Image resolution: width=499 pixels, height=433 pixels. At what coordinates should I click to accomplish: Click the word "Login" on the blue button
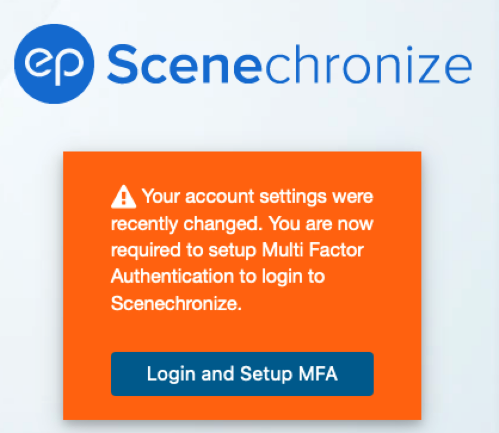pos(168,374)
